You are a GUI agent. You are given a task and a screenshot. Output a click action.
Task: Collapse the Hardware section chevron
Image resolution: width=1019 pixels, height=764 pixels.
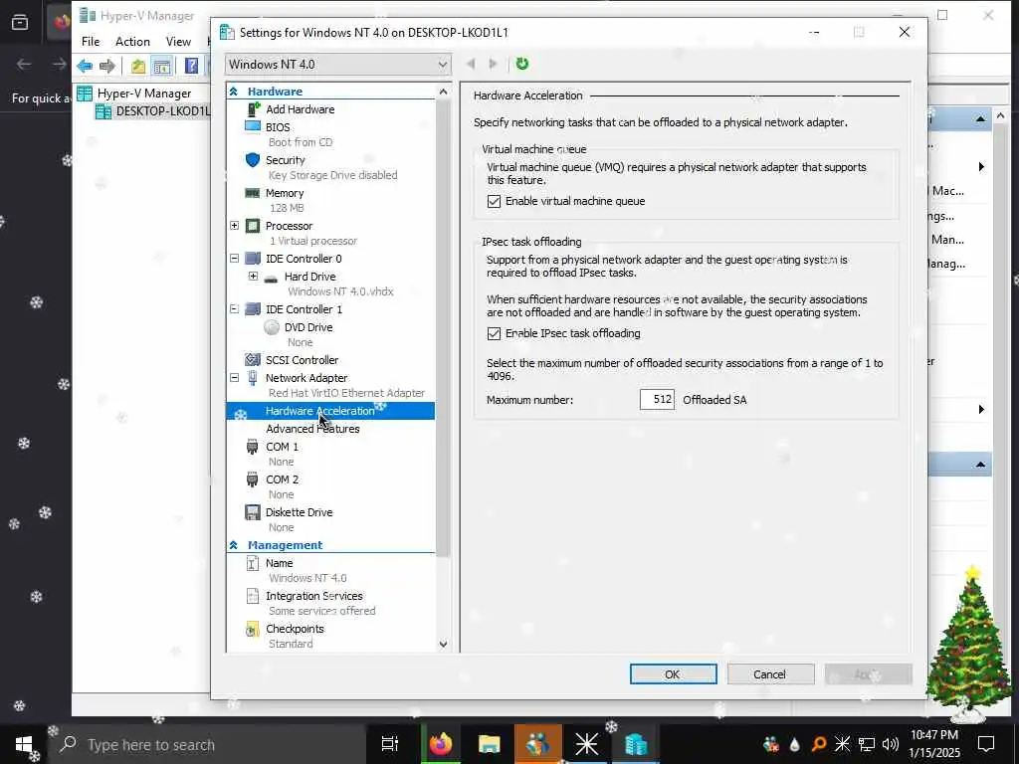[234, 92]
